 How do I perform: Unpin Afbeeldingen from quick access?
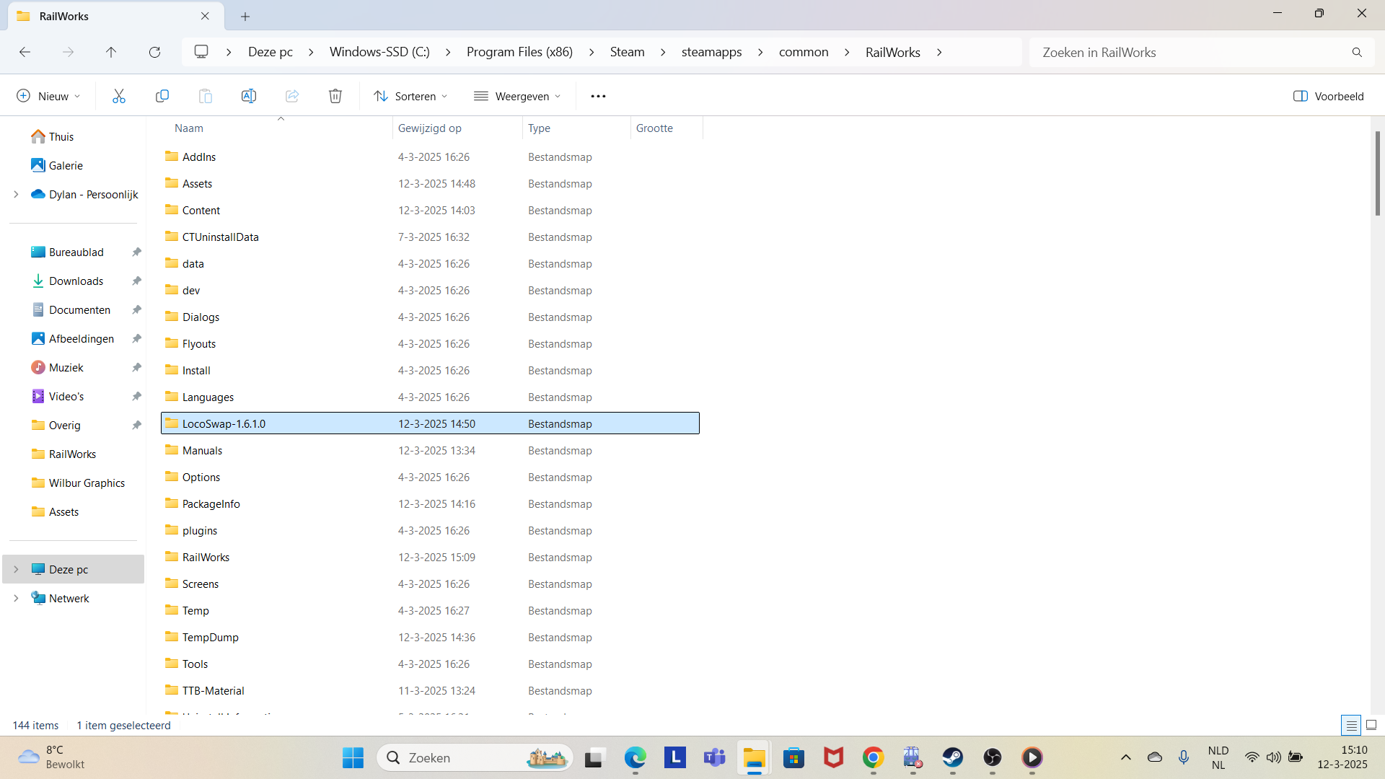[x=136, y=338]
